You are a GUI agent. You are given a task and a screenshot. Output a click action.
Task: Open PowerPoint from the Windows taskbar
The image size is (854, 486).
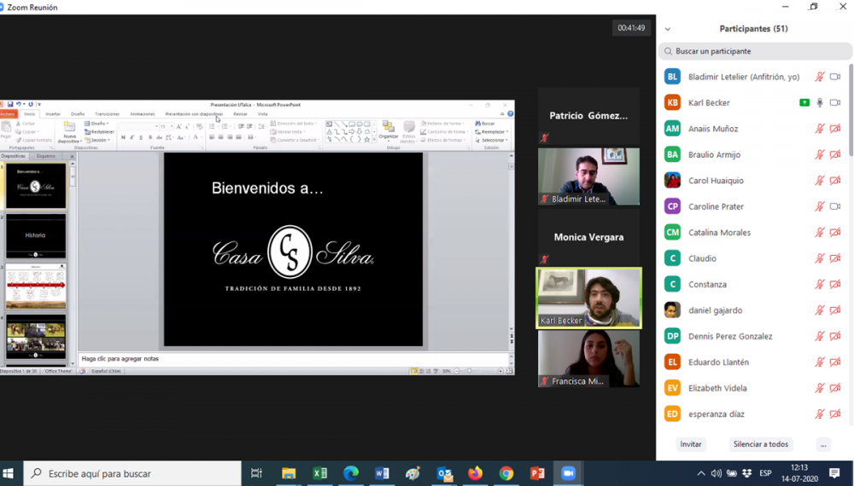click(x=537, y=473)
